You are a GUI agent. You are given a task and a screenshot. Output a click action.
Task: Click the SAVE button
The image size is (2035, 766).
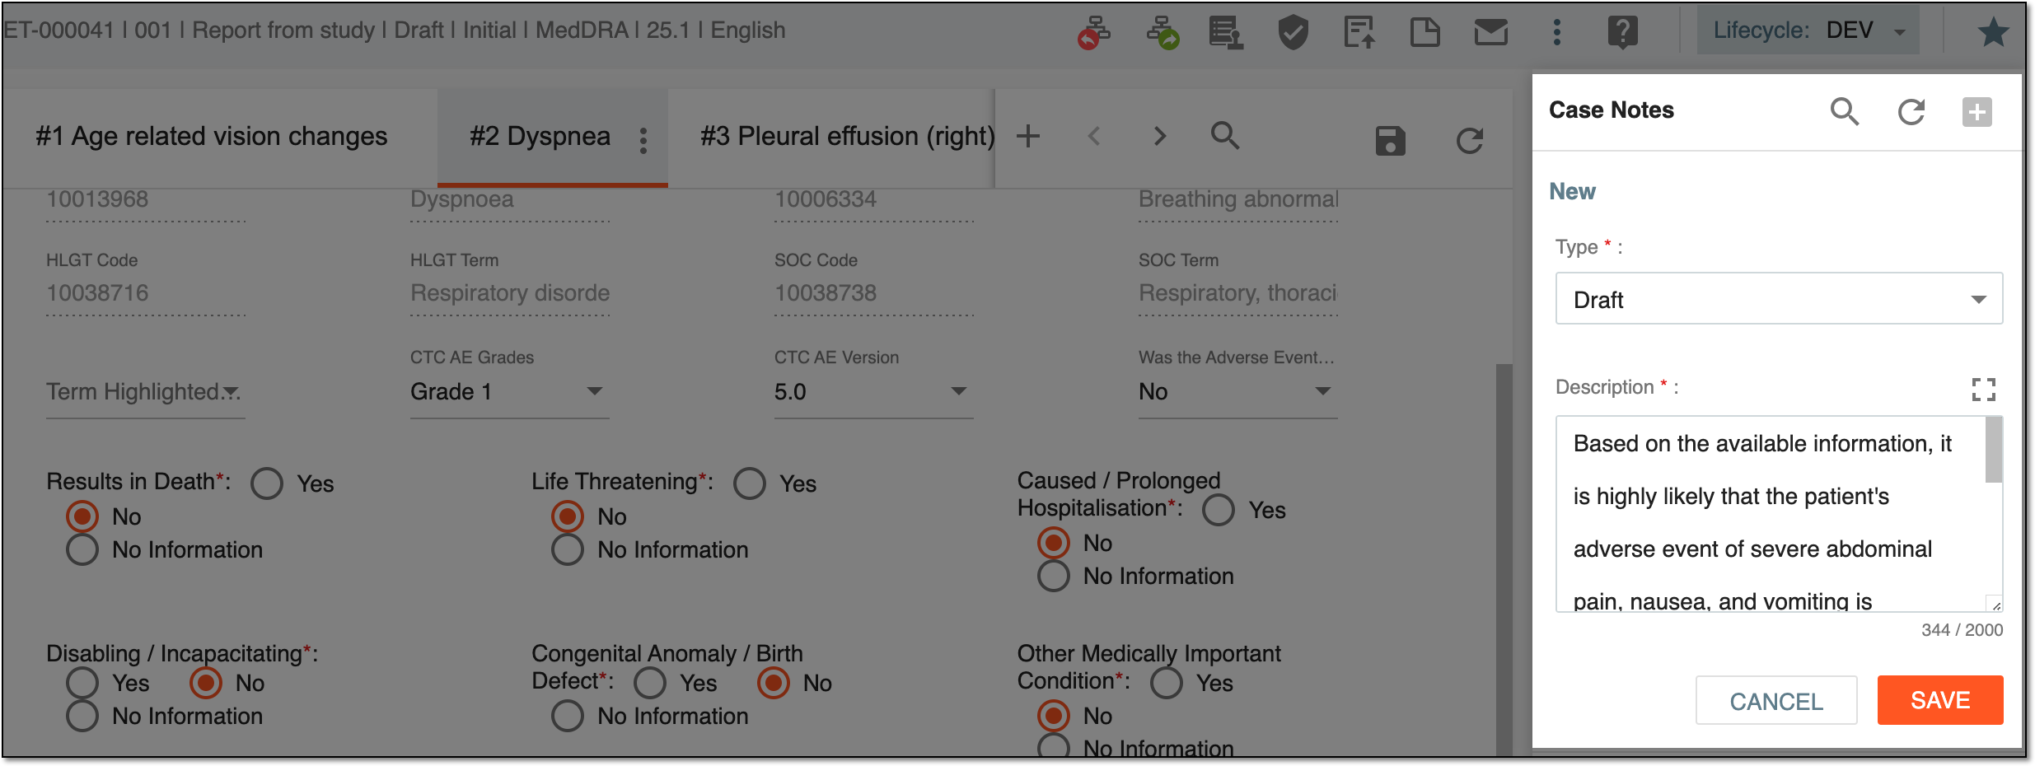pos(1940,700)
